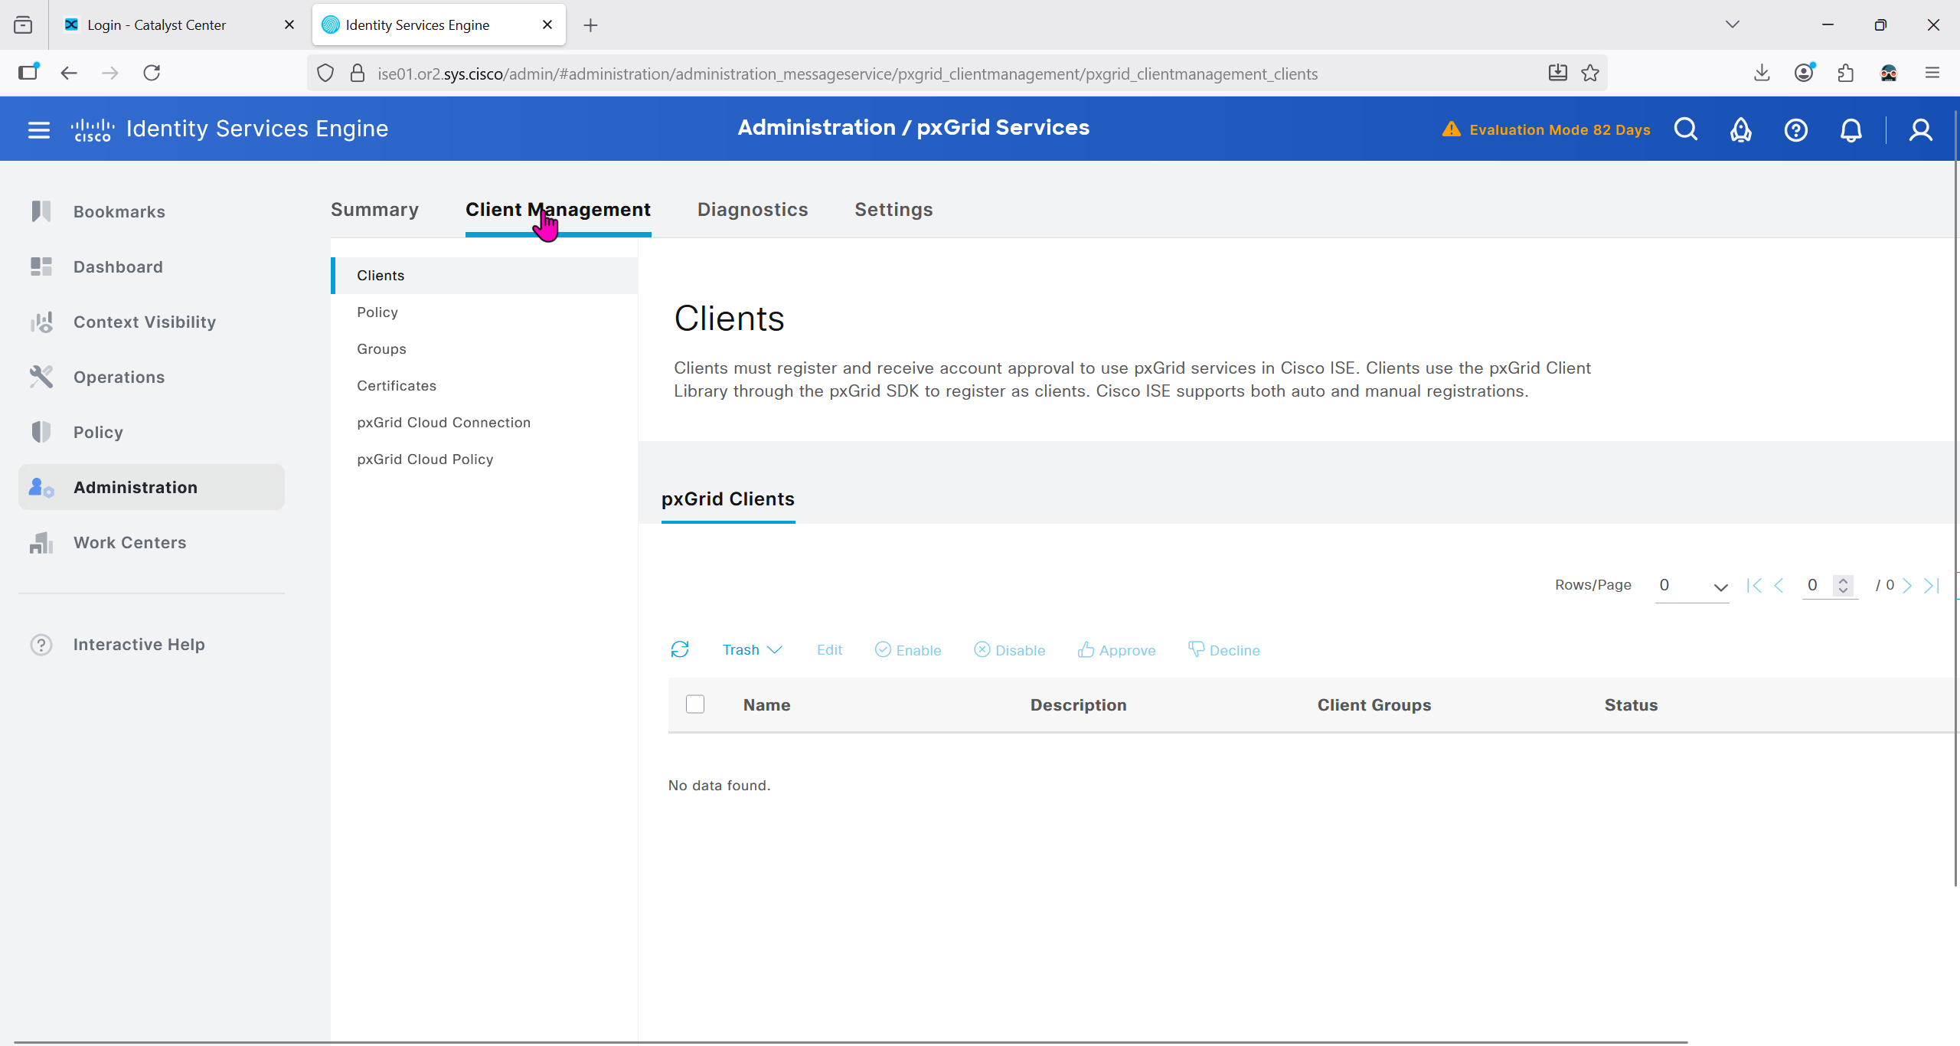Open the browser tab list chevron
Image resolution: width=1960 pixels, height=1046 pixels.
(1733, 25)
